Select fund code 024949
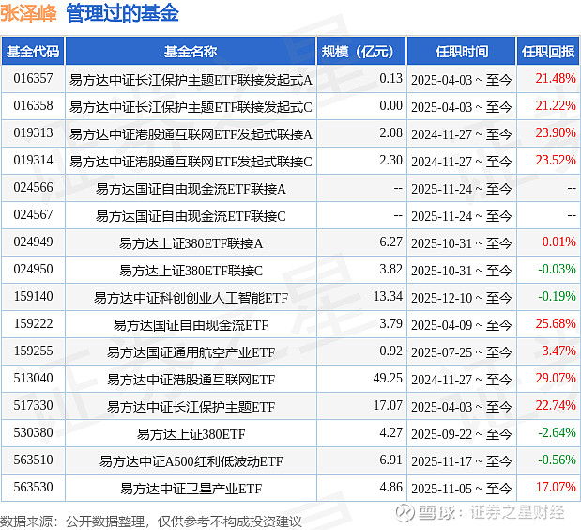 [x=33, y=242]
